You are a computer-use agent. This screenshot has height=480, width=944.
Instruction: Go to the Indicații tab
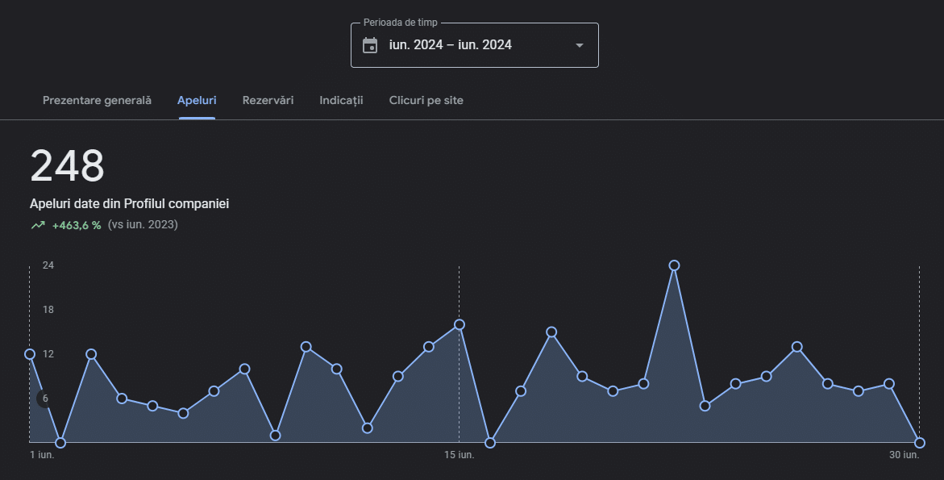point(341,100)
